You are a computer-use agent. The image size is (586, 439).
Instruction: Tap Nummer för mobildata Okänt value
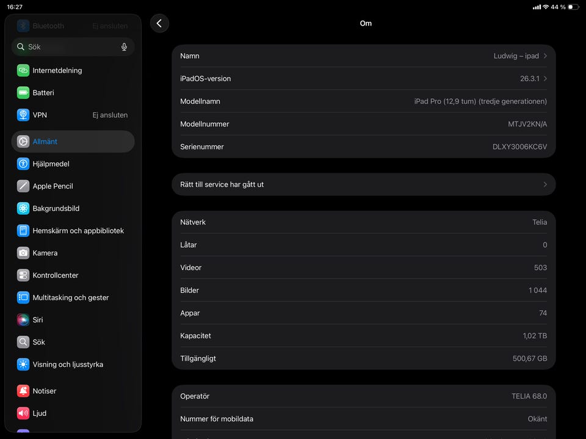click(537, 419)
